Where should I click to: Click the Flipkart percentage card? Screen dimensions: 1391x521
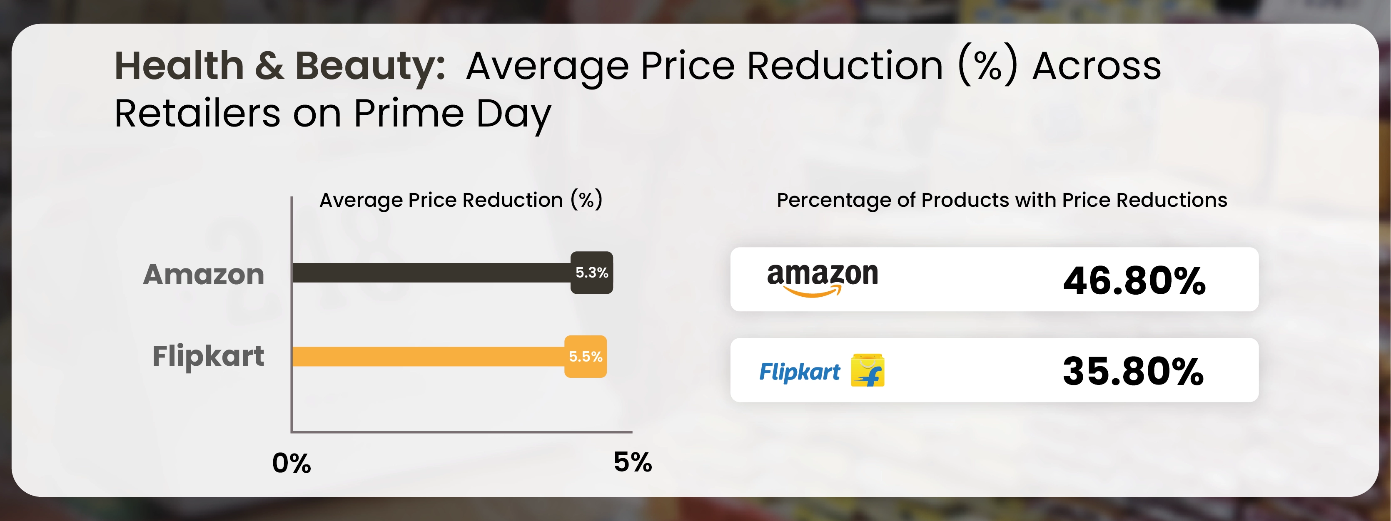[995, 370]
